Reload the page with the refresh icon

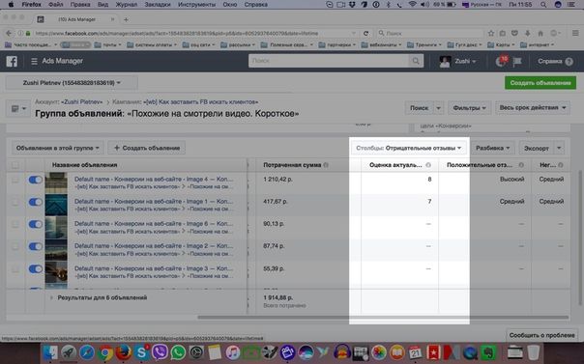pos(365,34)
